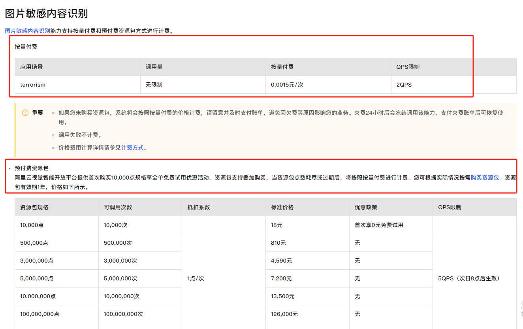523x329 pixels.
Task: Open the 计费方式 link in the notice
Action: [132, 148]
